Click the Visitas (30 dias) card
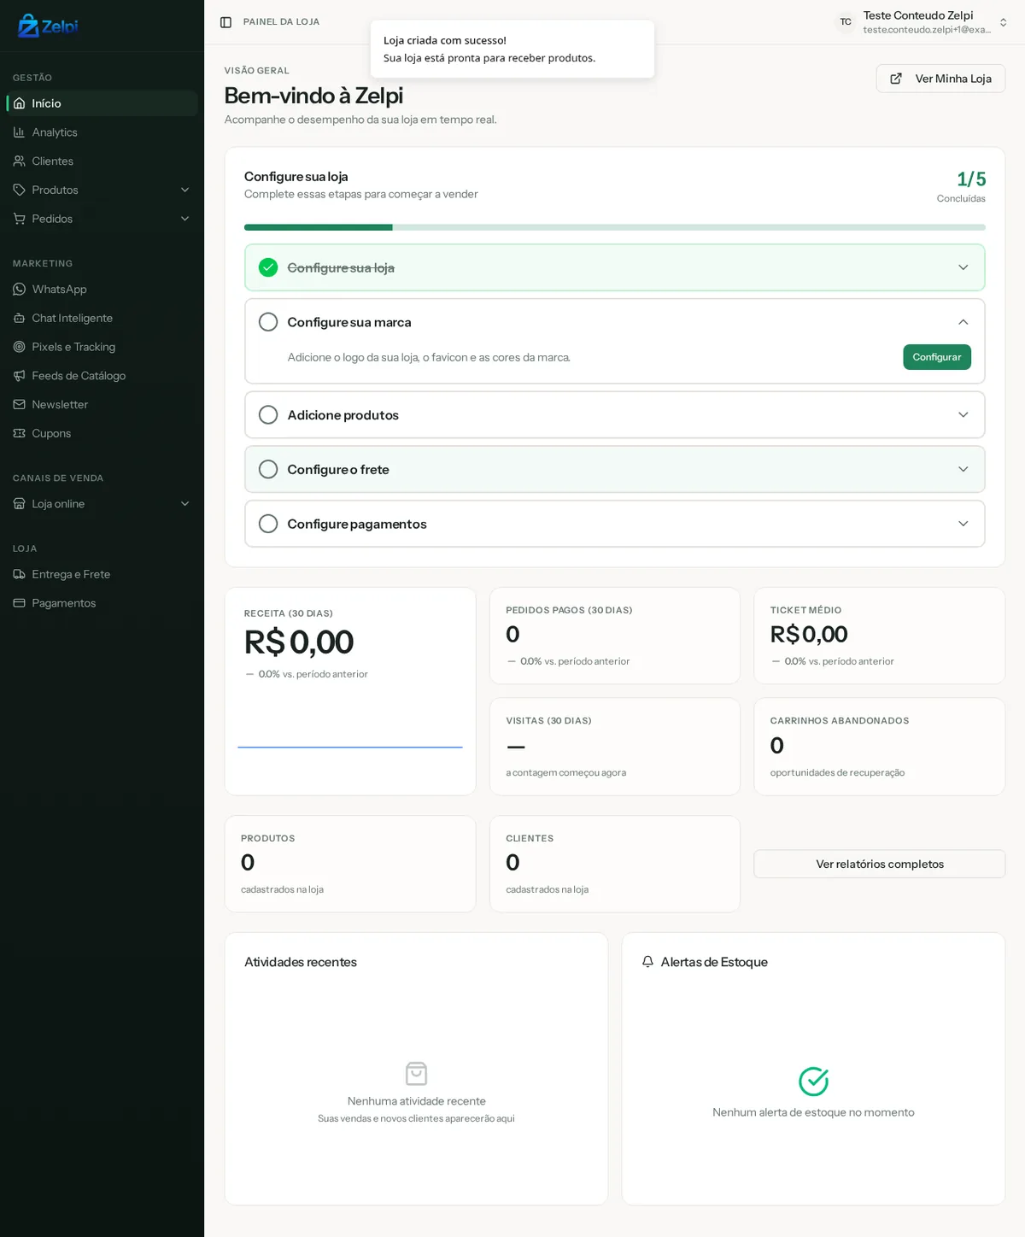Viewport: 1025px width, 1237px height. tap(615, 747)
